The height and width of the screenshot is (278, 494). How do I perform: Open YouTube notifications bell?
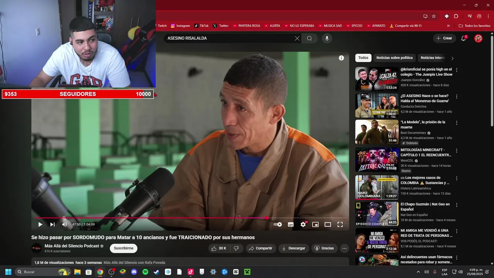pos(464,38)
